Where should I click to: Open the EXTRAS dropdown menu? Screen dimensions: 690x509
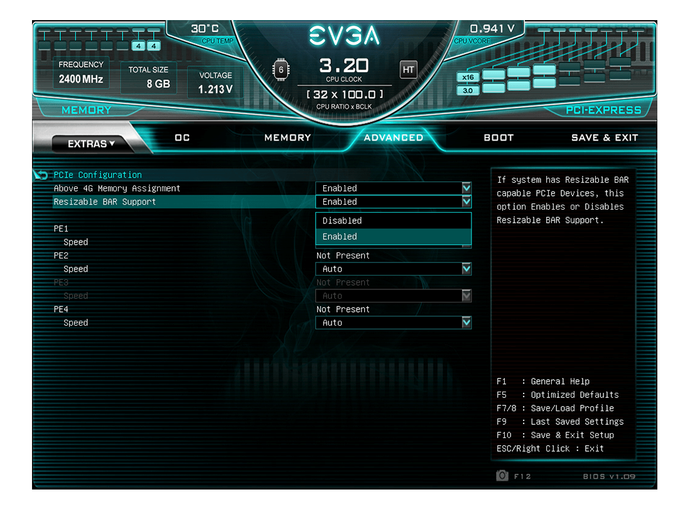[91, 144]
